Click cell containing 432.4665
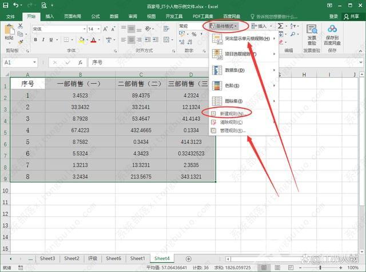Image resolution: width=366 pixels, height=272 pixels. [141, 130]
